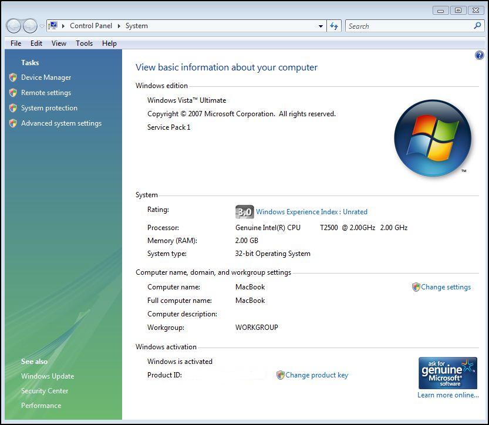Select Control Panel in the breadcrumb

click(91, 26)
